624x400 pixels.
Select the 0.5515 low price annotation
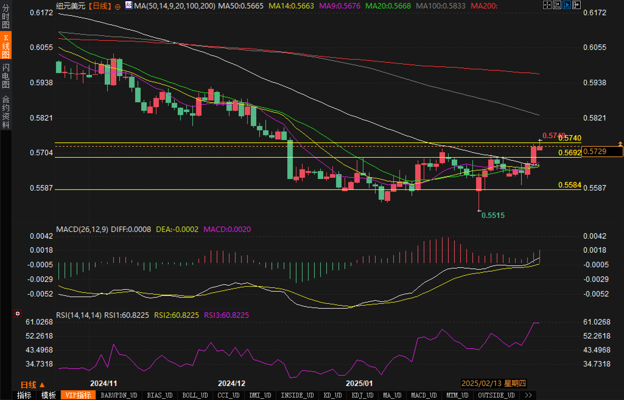[x=493, y=215]
